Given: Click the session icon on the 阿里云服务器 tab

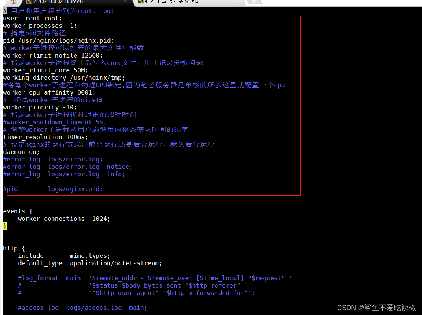Looking at the screenshot, I should [141, 1].
